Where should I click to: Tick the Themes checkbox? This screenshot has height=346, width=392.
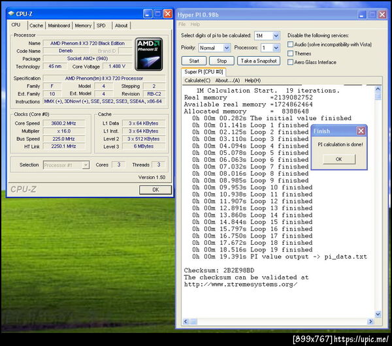[x=291, y=54]
